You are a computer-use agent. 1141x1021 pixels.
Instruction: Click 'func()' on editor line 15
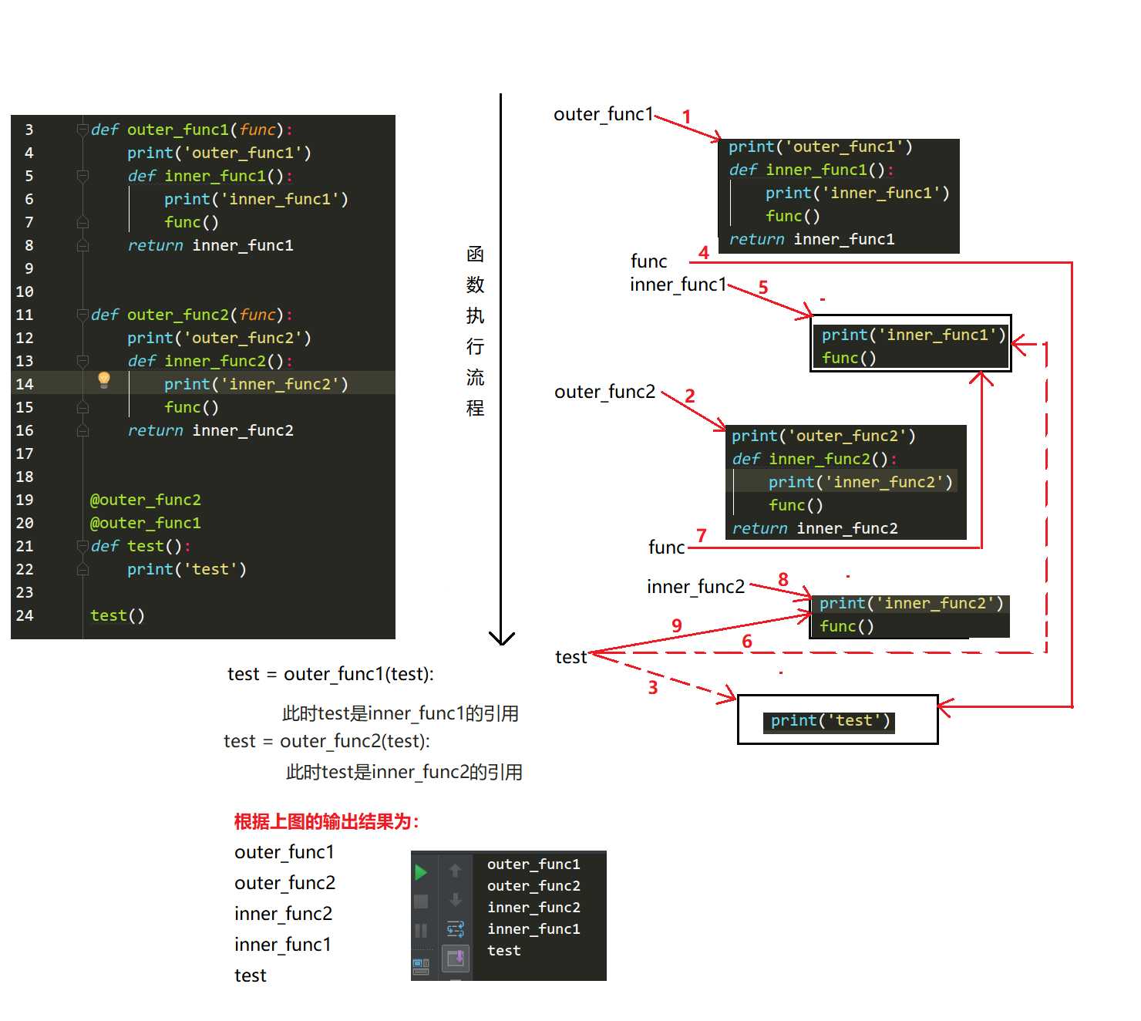(x=192, y=408)
